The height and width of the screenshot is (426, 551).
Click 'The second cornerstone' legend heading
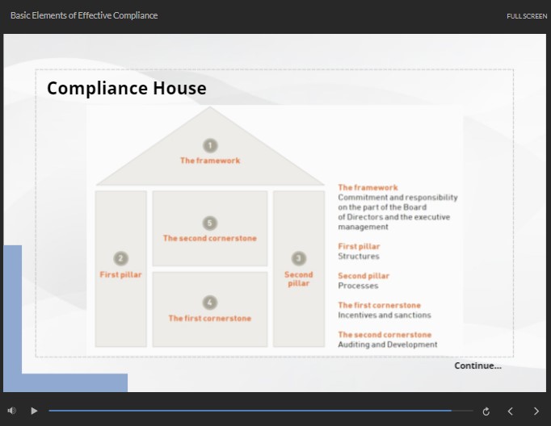[385, 335]
